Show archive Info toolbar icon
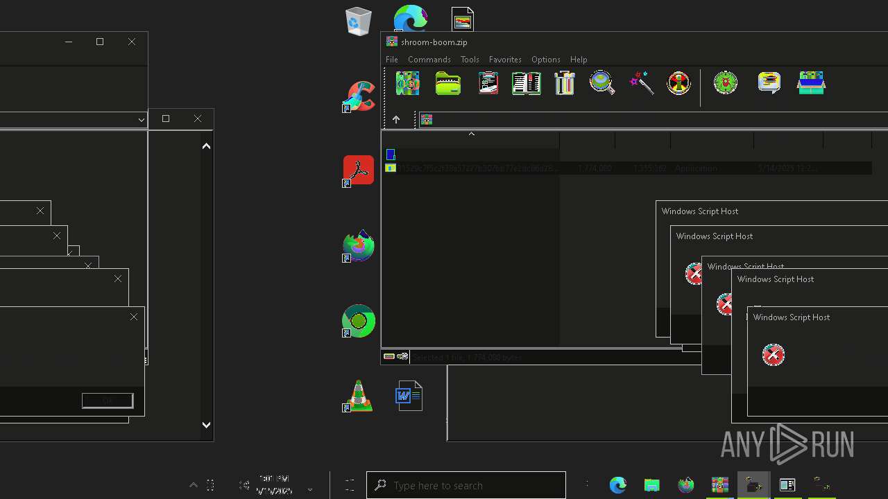This screenshot has width=888, height=499. click(678, 83)
